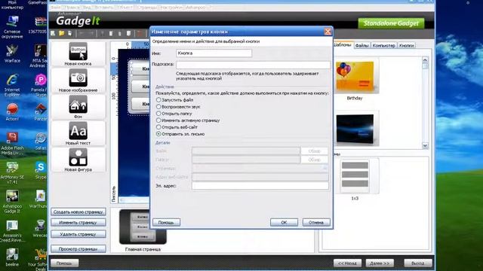This screenshot has width=483, height=271.
Task: Click the green Standalone Gadget button
Action: (x=391, y=23)
